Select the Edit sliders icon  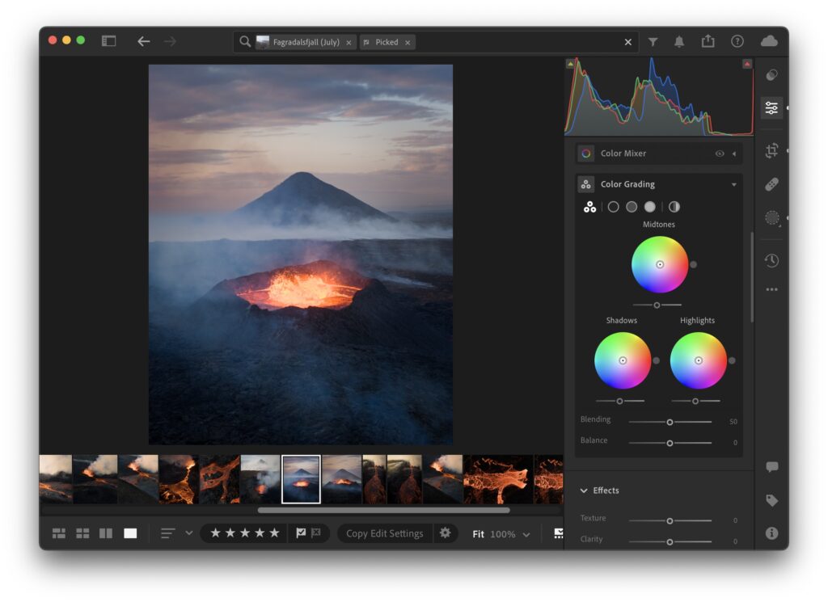pyautogui.click(x=771, y=107)
